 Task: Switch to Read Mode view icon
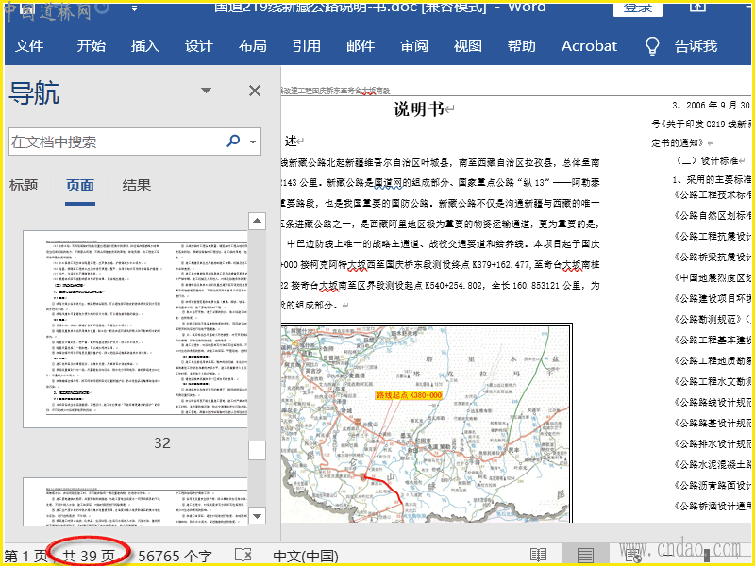tap(539, 556)
